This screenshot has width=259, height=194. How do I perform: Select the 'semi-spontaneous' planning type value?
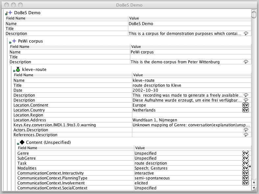coord(152,178)
